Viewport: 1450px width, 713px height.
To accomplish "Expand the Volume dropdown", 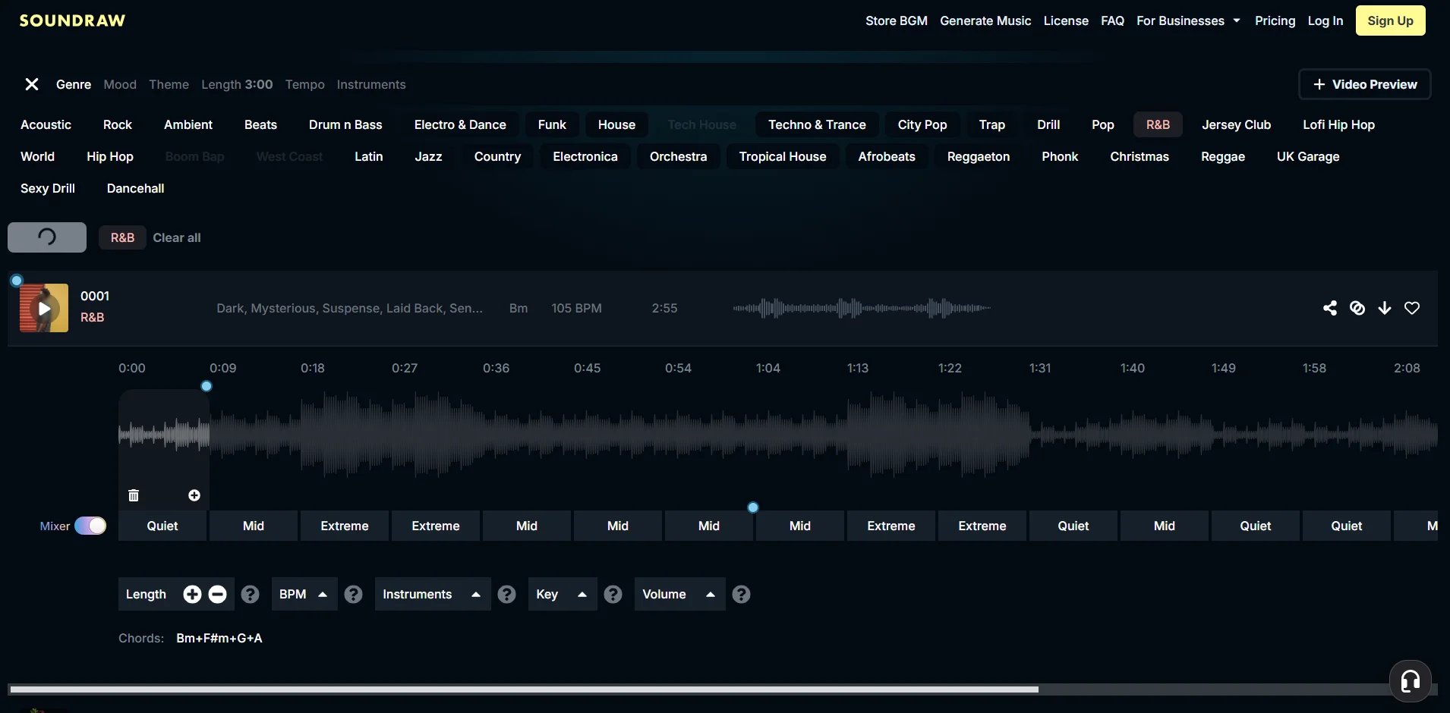I will coord(679,594).
